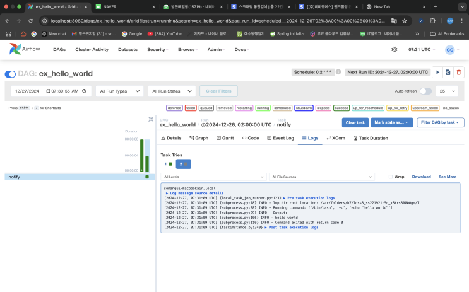Click the failed state legend badge

click(191, 108)
